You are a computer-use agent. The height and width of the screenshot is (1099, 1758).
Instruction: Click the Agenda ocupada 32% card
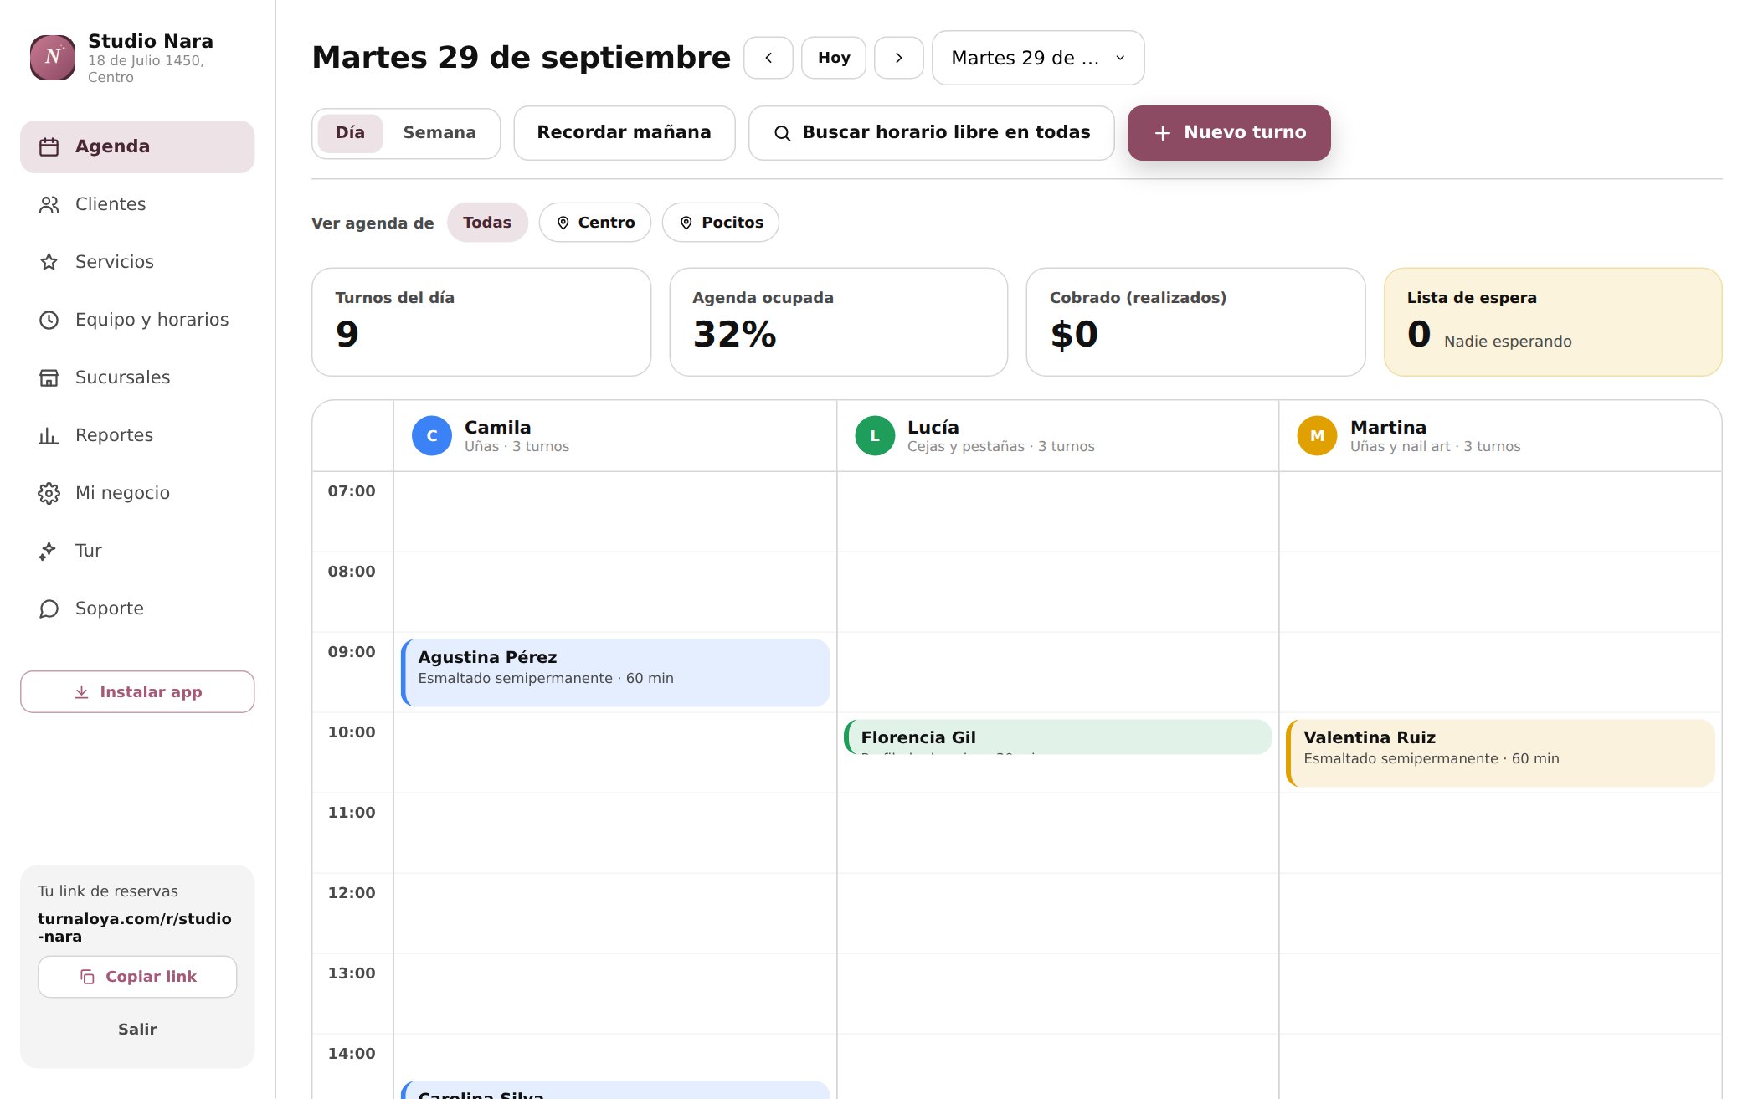[x=839, y=322]
